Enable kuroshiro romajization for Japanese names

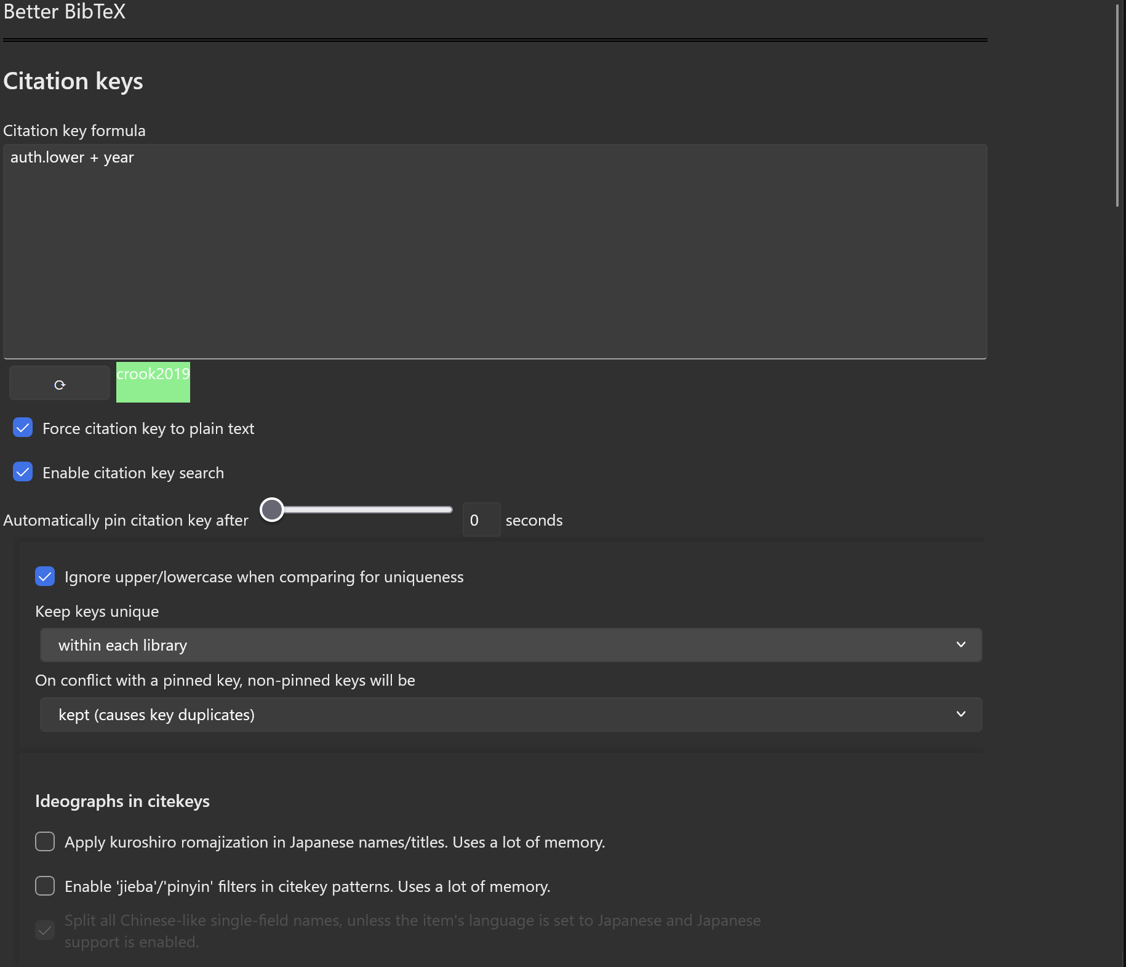45,841
